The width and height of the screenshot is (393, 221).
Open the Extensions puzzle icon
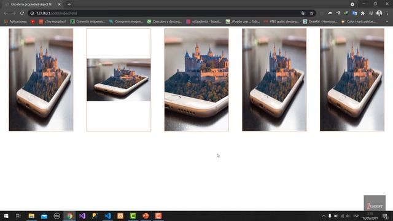click(x=363, y=14)
